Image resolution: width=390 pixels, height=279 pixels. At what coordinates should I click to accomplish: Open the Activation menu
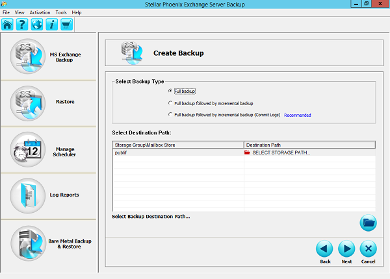(40, 12)
